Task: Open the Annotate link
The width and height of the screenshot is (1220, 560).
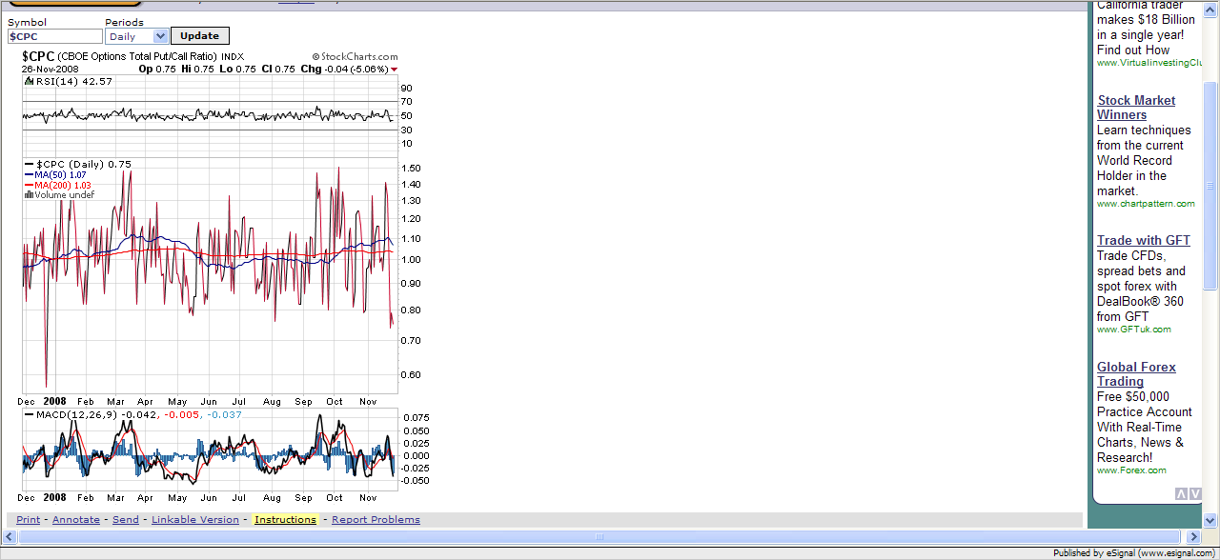Action: coord(76,520)
